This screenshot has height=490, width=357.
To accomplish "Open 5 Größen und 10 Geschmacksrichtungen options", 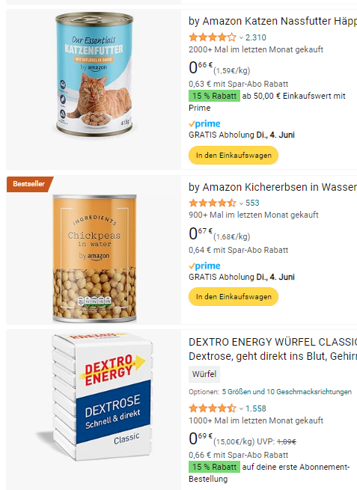I will coord(287,392).
